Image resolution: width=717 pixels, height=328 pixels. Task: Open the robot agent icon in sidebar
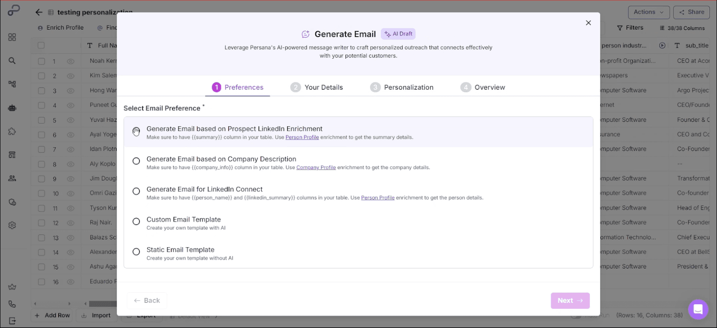(x=12, y=108)
